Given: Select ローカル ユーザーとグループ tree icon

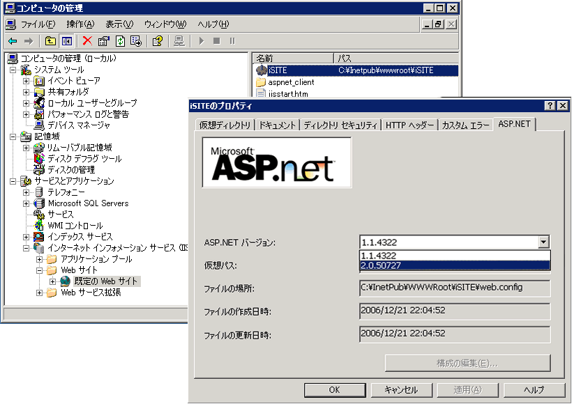Looking at the screenshot, I should (x=39, y=103).
